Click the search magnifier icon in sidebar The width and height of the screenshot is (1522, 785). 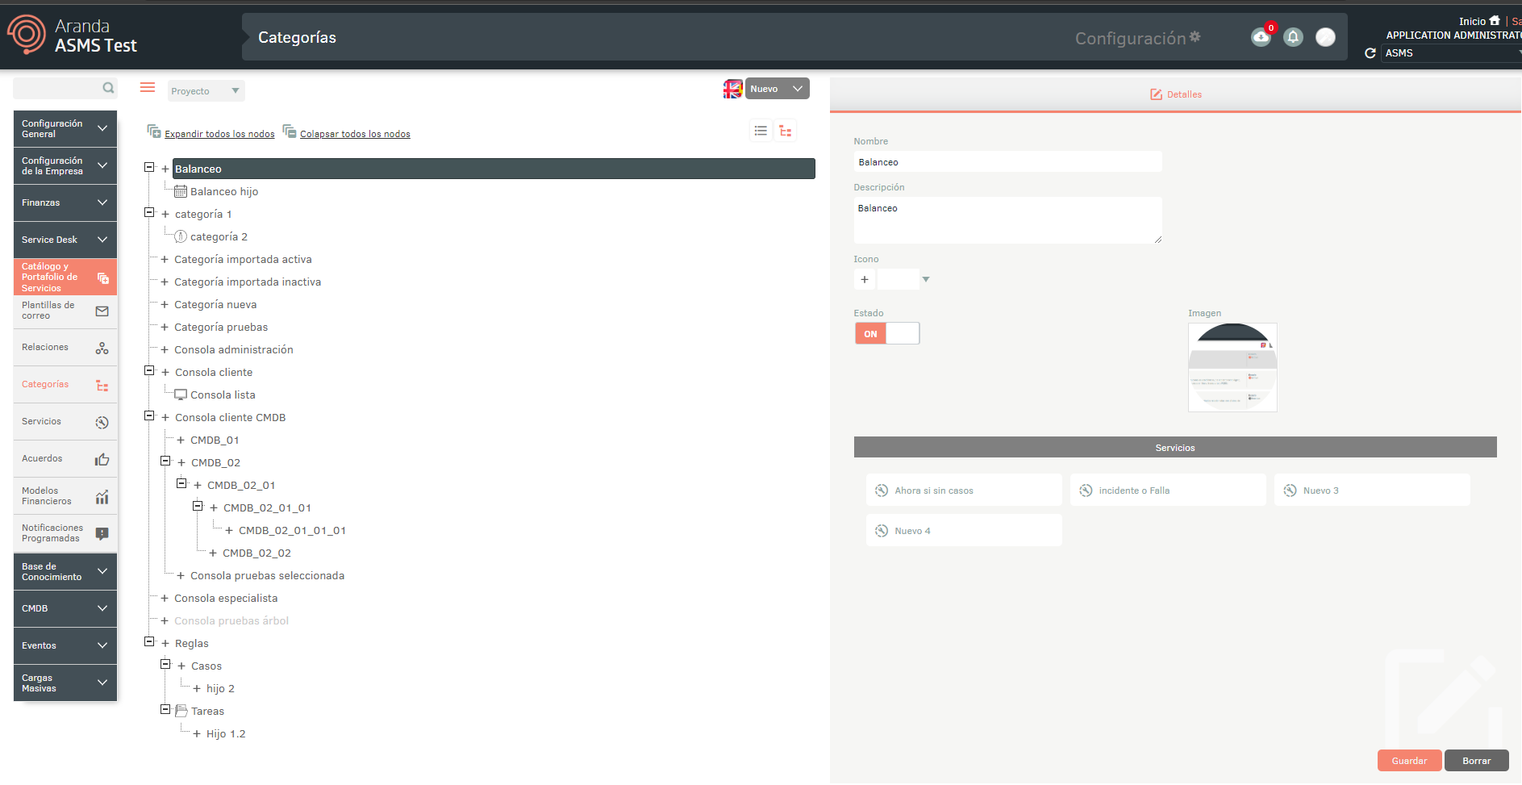pos(108,88)
